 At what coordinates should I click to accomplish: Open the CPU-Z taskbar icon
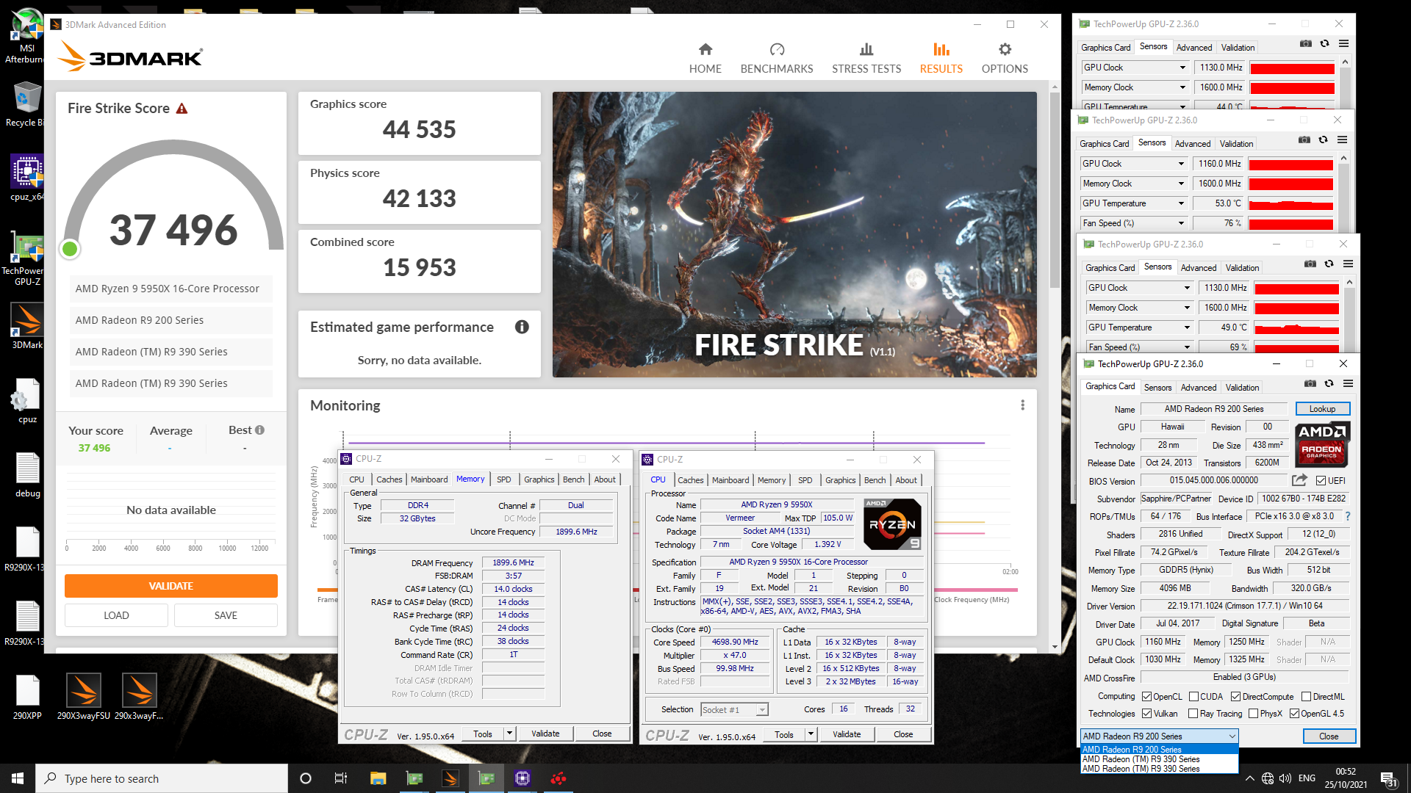(x=522, y=778)
